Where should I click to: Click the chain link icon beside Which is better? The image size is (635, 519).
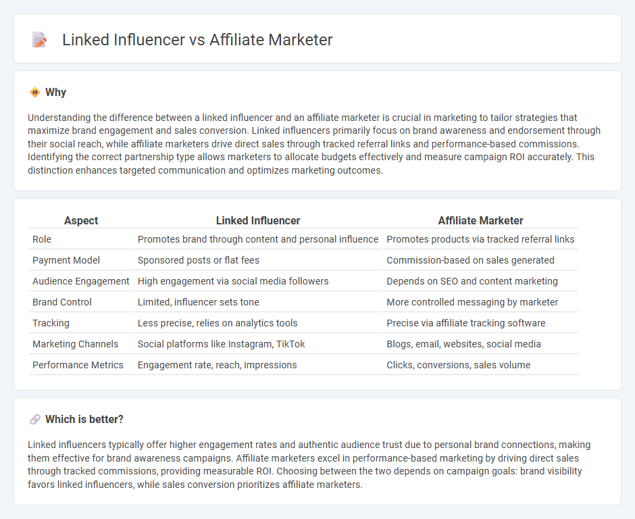[x=35, y=420]
